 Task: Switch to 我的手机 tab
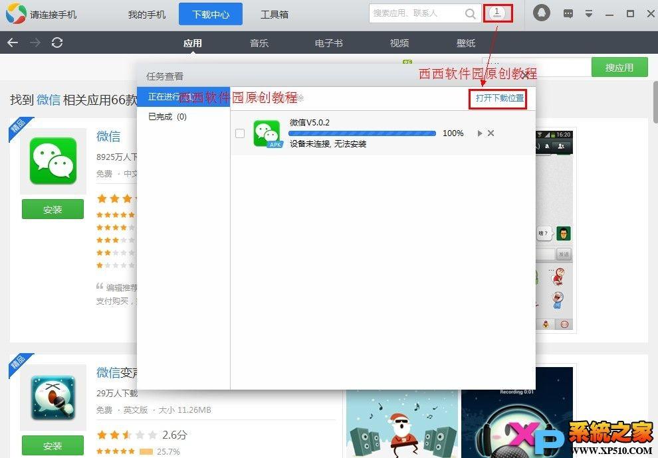tap(147, 15)
